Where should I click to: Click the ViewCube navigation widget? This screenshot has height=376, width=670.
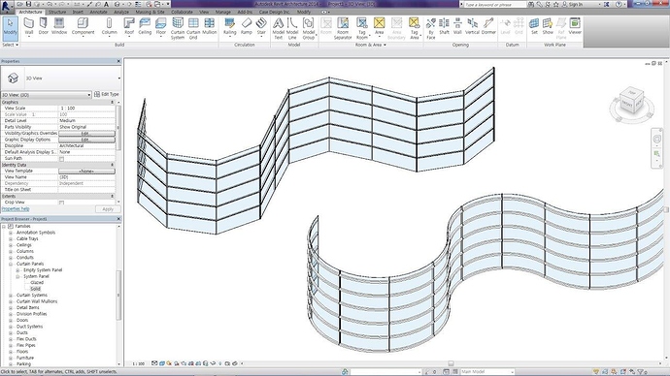(631, 103)
